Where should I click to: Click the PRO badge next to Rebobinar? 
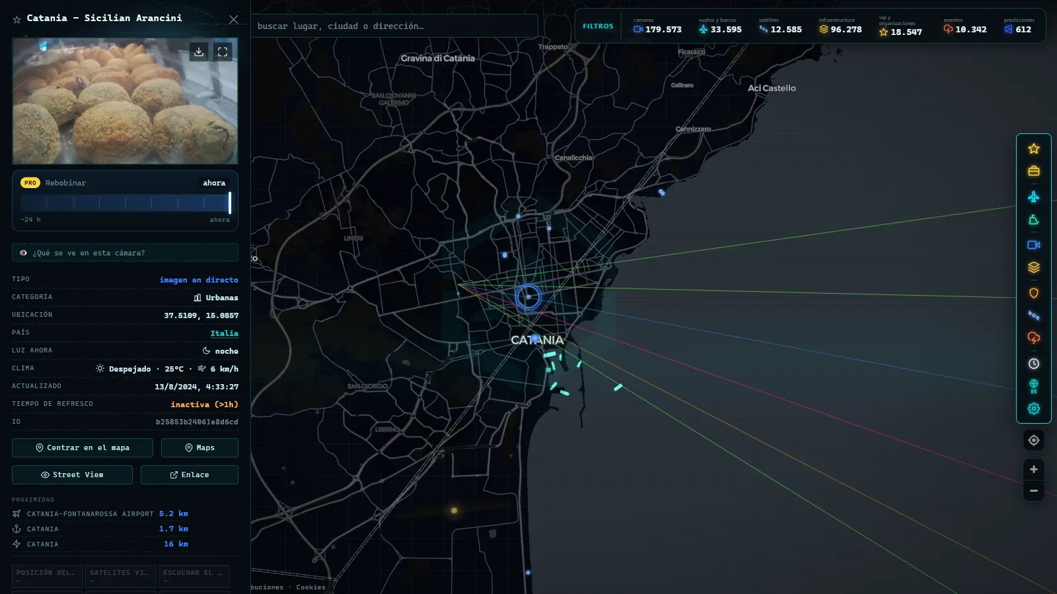[30, 183]
